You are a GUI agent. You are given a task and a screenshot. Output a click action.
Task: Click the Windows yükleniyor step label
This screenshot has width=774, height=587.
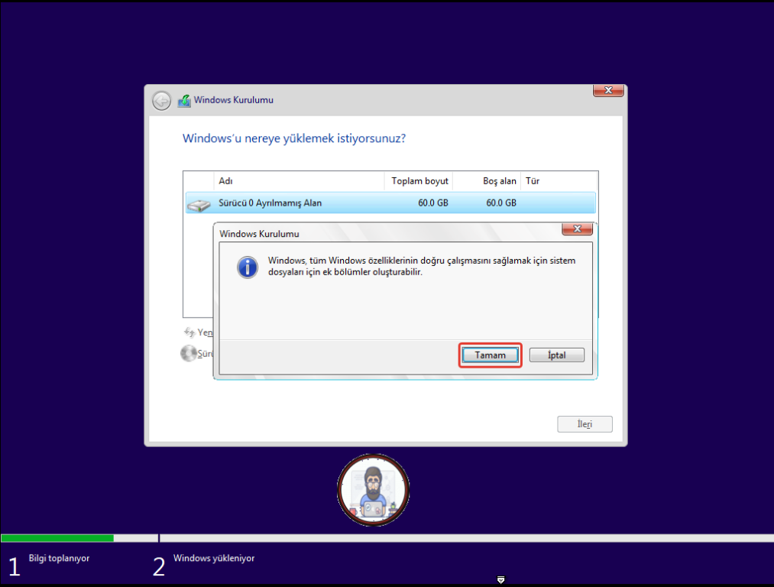tap(214, 558)
